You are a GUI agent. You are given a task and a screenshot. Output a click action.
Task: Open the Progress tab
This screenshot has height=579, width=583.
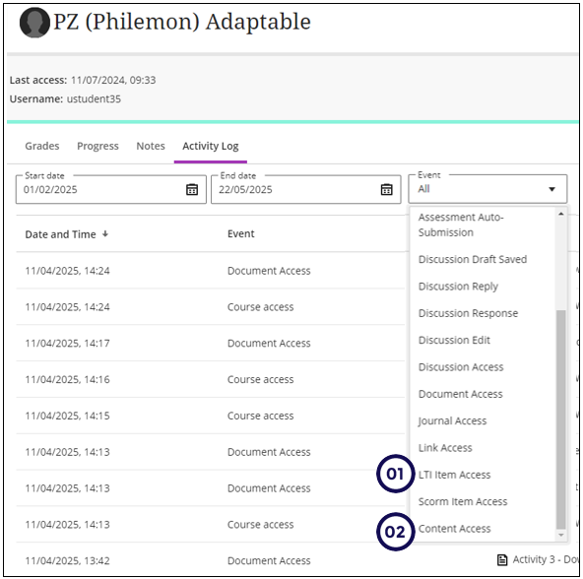[97, 146]
